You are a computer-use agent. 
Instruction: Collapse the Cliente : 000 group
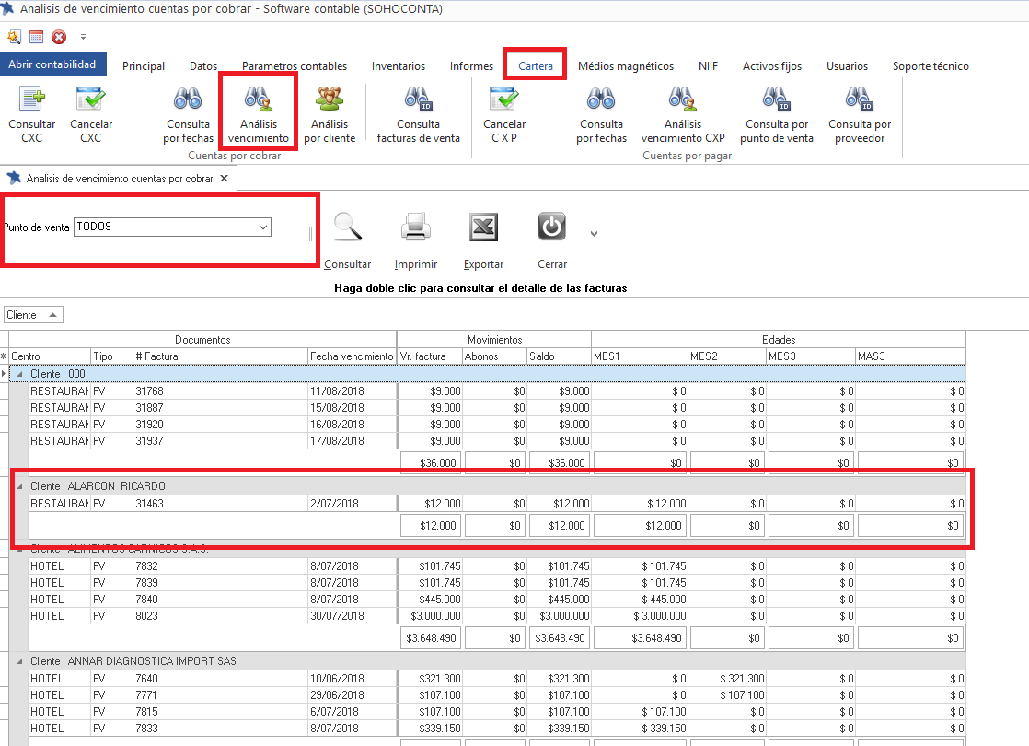[x=19, y=374]
